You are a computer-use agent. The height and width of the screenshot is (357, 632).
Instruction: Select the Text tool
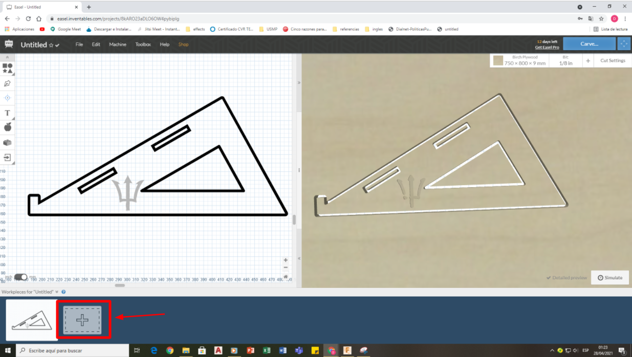pos(7,113)
